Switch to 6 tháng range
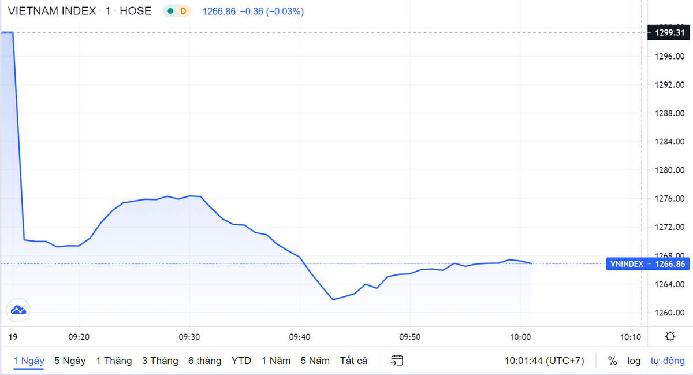 coord(204,361)
